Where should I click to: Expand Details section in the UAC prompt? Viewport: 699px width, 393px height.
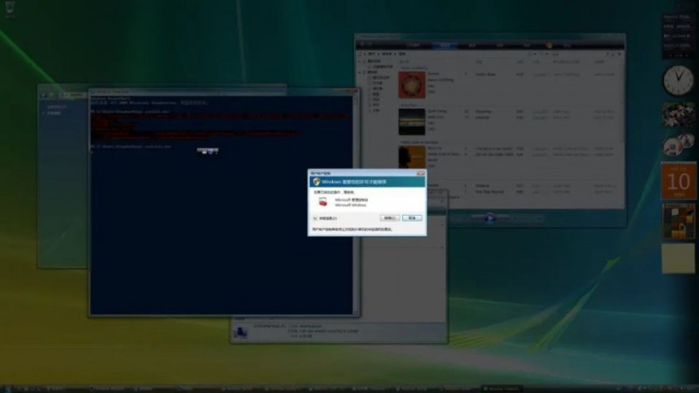(x=316, y=217)
